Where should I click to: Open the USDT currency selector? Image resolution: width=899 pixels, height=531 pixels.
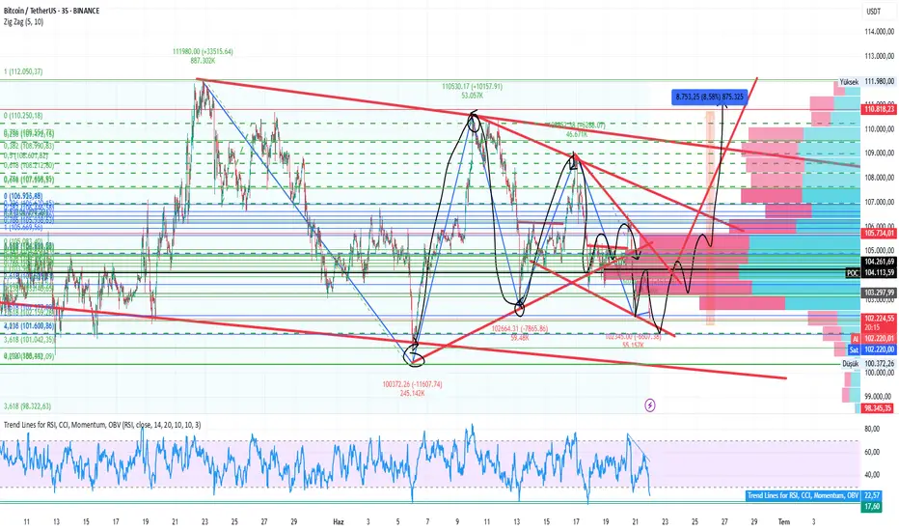click(873, 12)
